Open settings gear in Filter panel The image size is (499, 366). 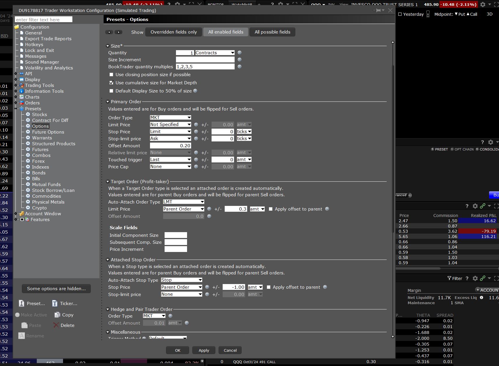tap(475, 278)
